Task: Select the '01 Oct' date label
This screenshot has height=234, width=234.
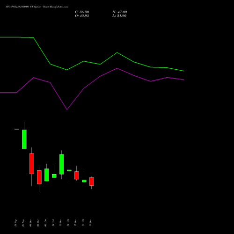Action: pyautogui.click(x=30, y=223)
